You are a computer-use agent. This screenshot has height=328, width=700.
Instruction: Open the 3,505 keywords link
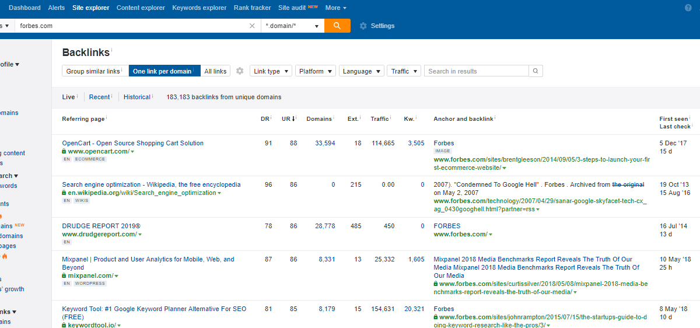(416, 143)
